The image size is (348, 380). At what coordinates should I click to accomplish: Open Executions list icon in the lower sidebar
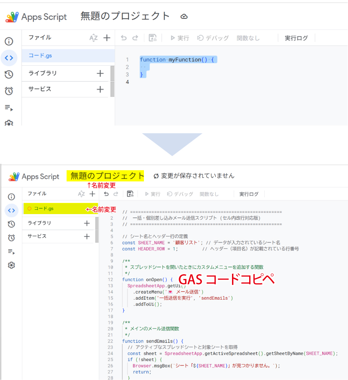click(12, 251)
